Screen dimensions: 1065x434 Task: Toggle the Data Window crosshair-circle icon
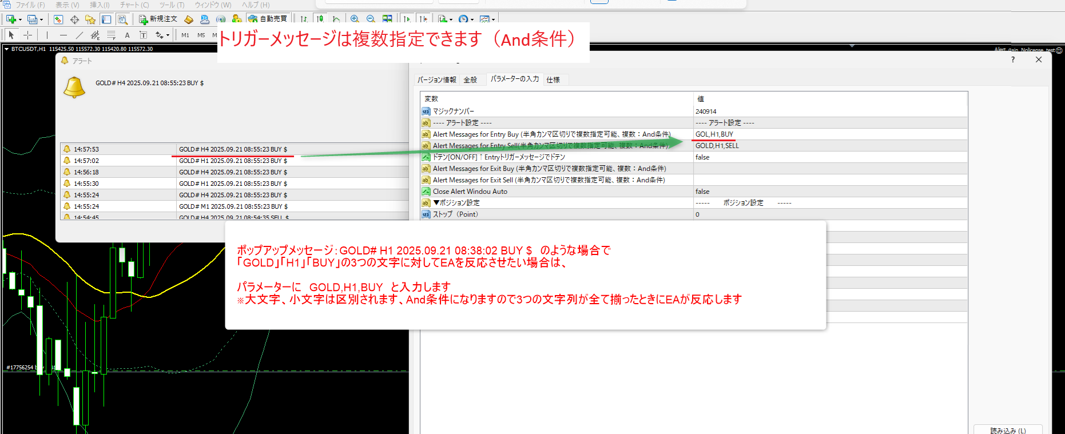tap(74, 19)
